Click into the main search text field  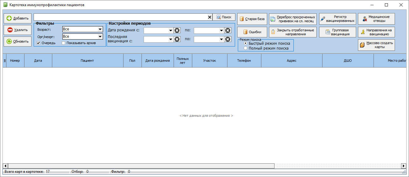[x=120, y=17]
